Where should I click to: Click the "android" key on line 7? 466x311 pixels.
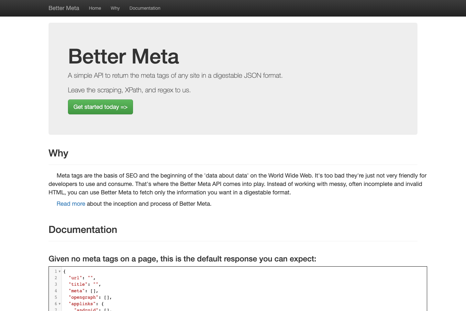86,309
